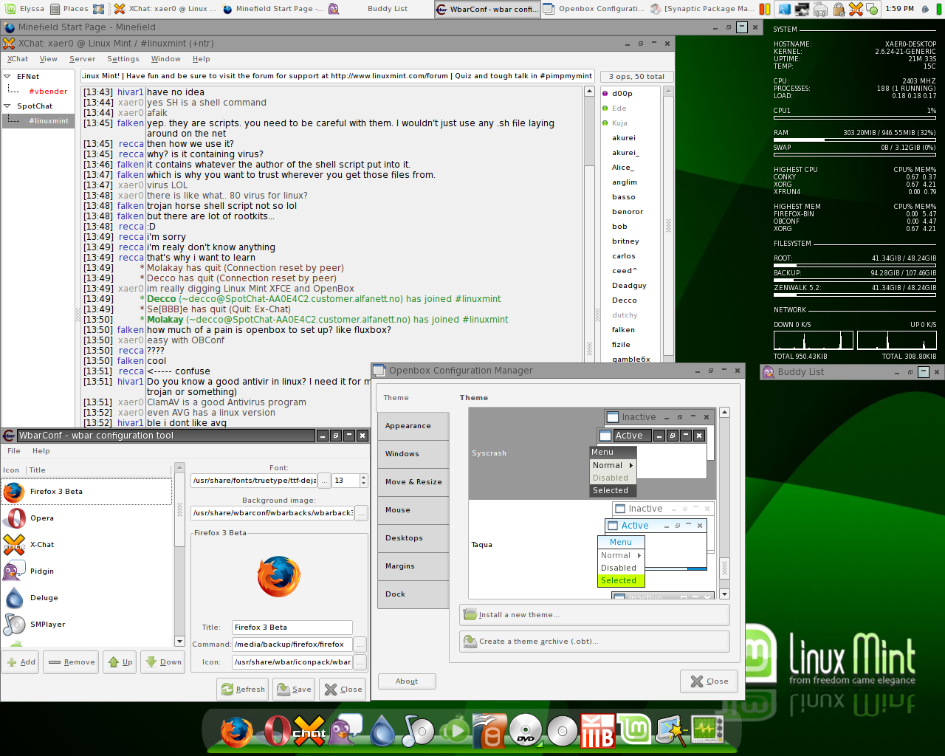This screenshot has height=756, width=945.
Task: Click the network computers tray icon
Action: pos(802,9)
